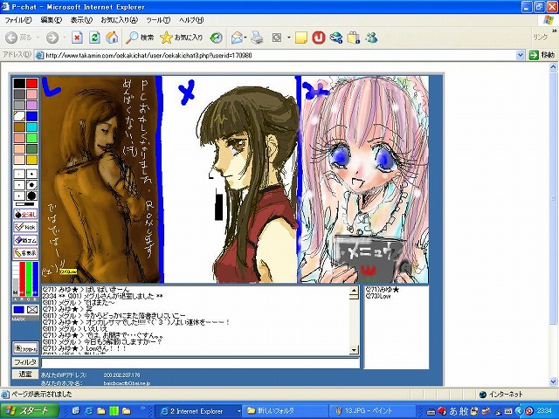The image size is (559, 419).
Task: Stop page loading with red X icon
Action: pyautogui.click(x=77, y=38)
